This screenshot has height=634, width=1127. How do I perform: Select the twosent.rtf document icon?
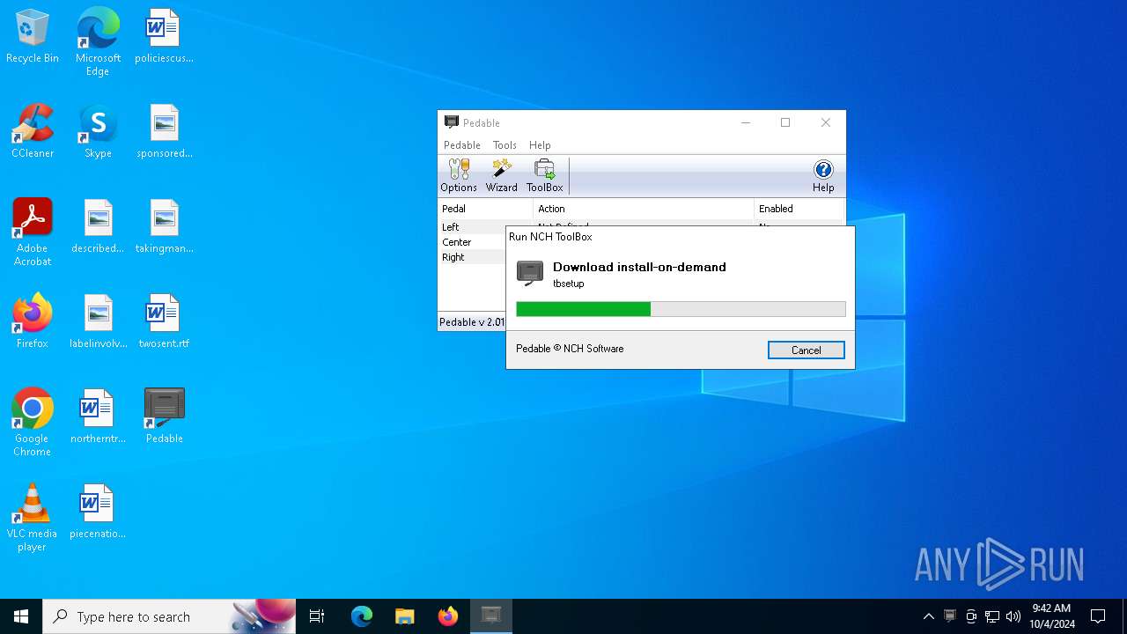tap(164, 322)
